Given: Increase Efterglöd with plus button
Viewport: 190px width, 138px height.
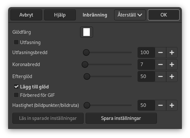Looking at the screenshot, I should [x=172, y=76].
